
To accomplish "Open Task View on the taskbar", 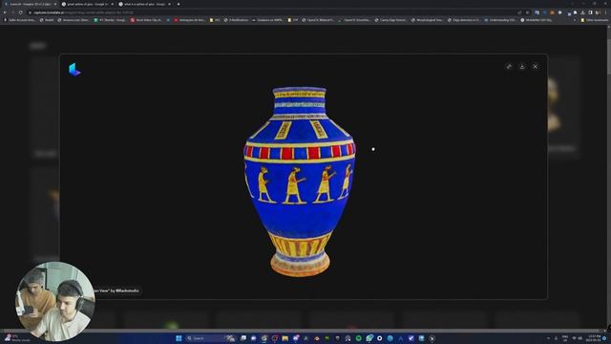I will coord(243,338).
